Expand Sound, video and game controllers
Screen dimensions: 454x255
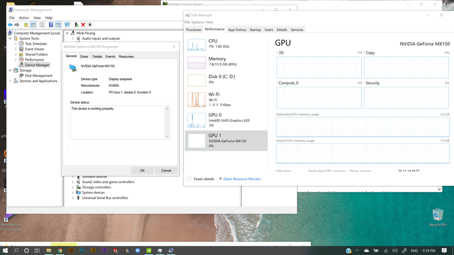click(x=73, y=182)
